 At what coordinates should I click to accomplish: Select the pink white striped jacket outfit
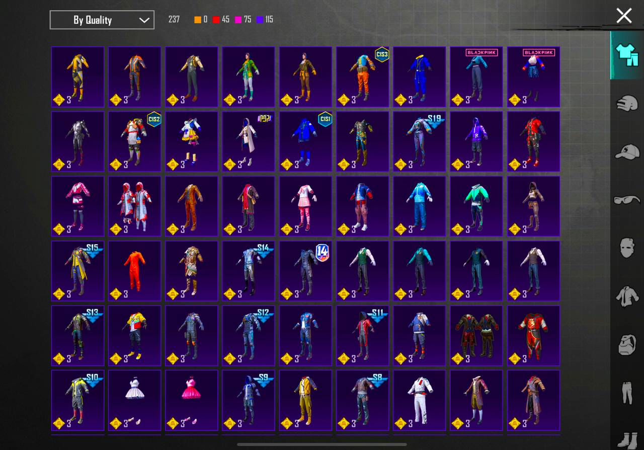click(77, 206)
